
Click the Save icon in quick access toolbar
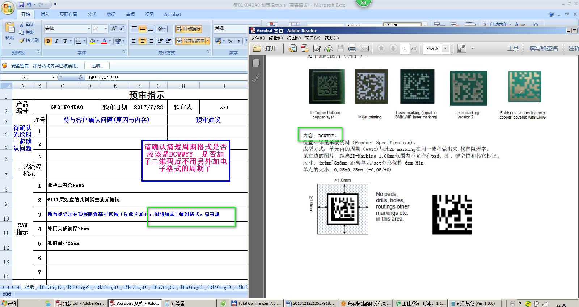coord(21,5)
